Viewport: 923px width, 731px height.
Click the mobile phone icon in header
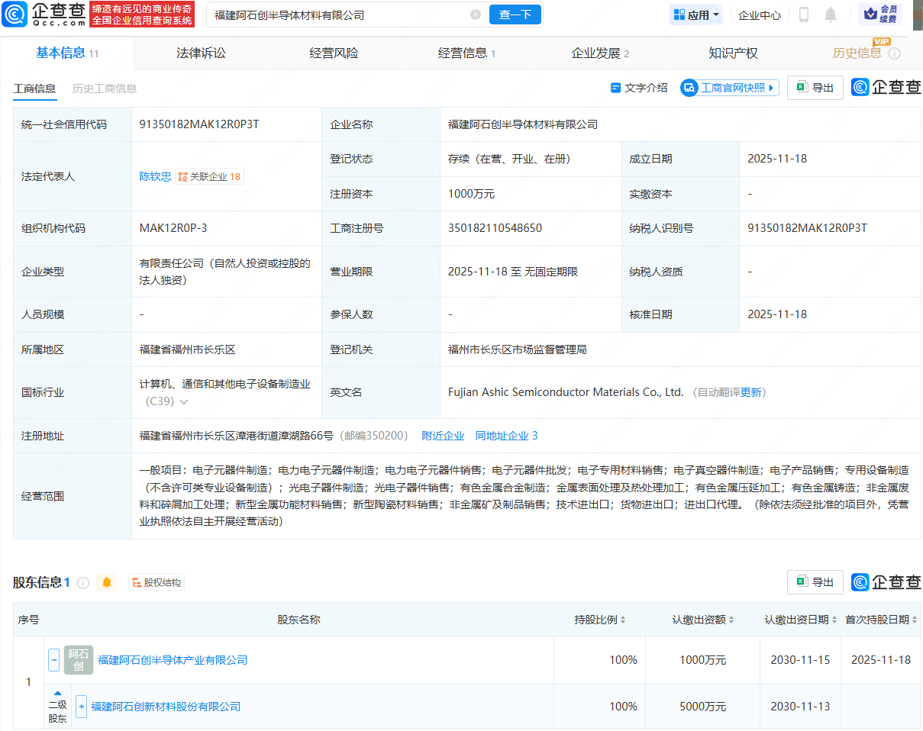[x=804, y=14]
